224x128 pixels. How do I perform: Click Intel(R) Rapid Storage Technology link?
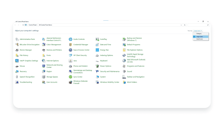[x=135, y=55]
